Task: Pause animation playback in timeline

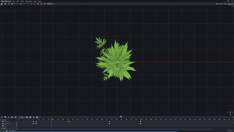Action: pyautogui.click(x=34, y=117)
